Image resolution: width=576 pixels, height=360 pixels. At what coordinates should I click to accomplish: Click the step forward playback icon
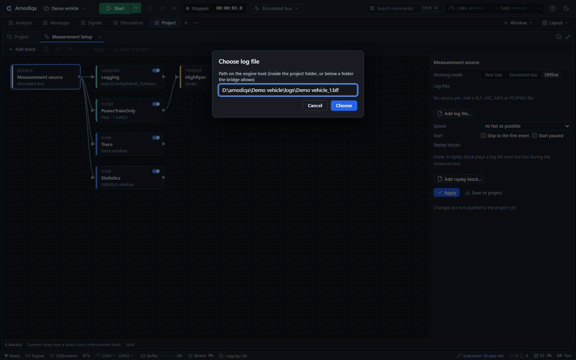[163, 8]
